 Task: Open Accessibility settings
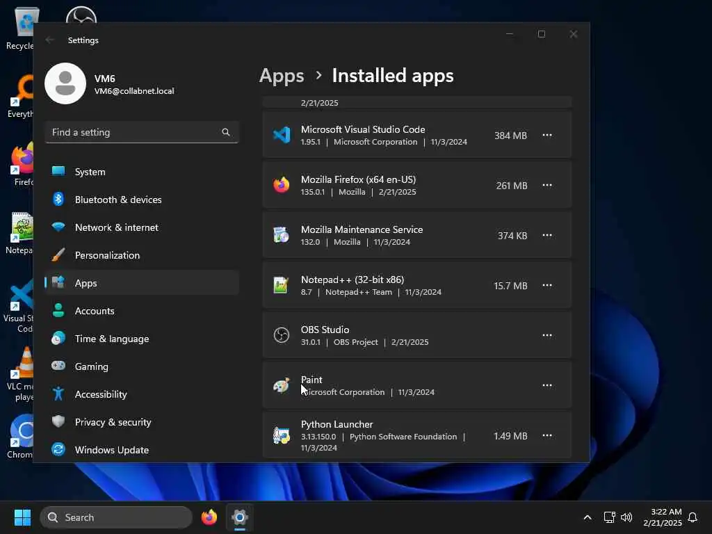coord(142,394)
